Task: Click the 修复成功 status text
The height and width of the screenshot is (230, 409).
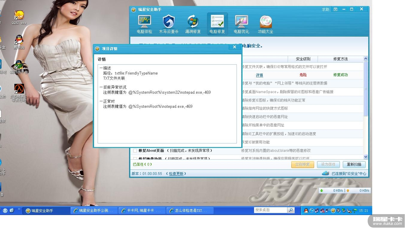Action: point(341,75)
